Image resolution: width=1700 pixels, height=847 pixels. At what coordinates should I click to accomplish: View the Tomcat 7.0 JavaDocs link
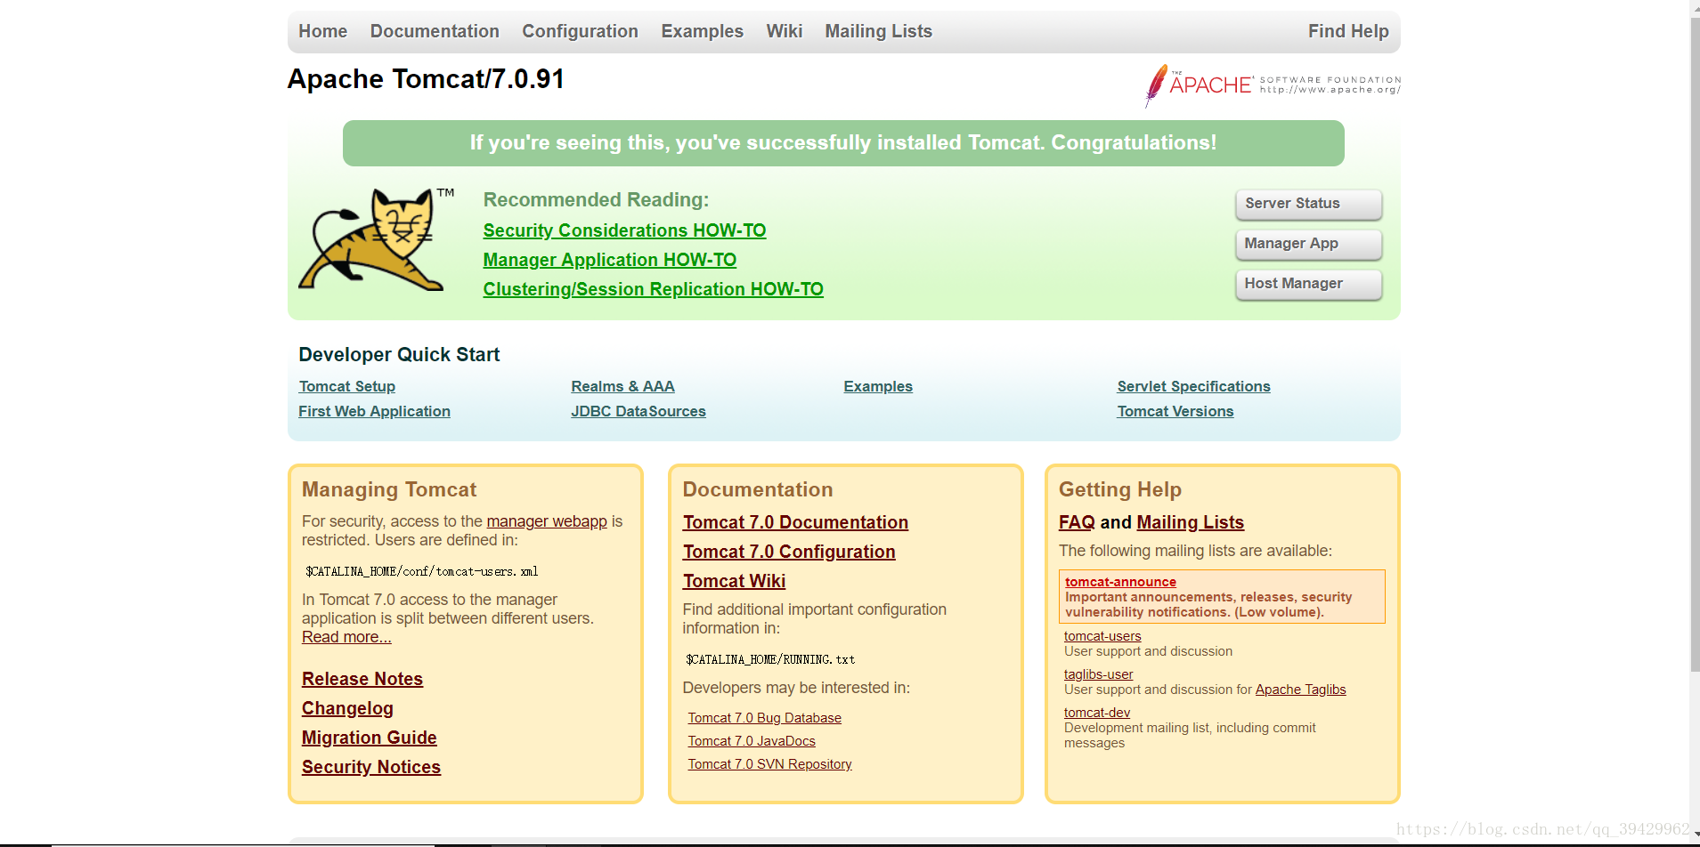click(751, 741)
